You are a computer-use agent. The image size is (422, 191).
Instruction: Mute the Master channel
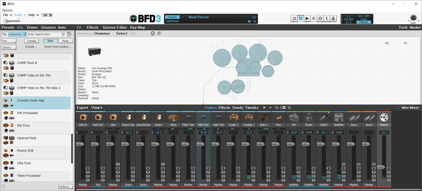click(x=389, y=176)
